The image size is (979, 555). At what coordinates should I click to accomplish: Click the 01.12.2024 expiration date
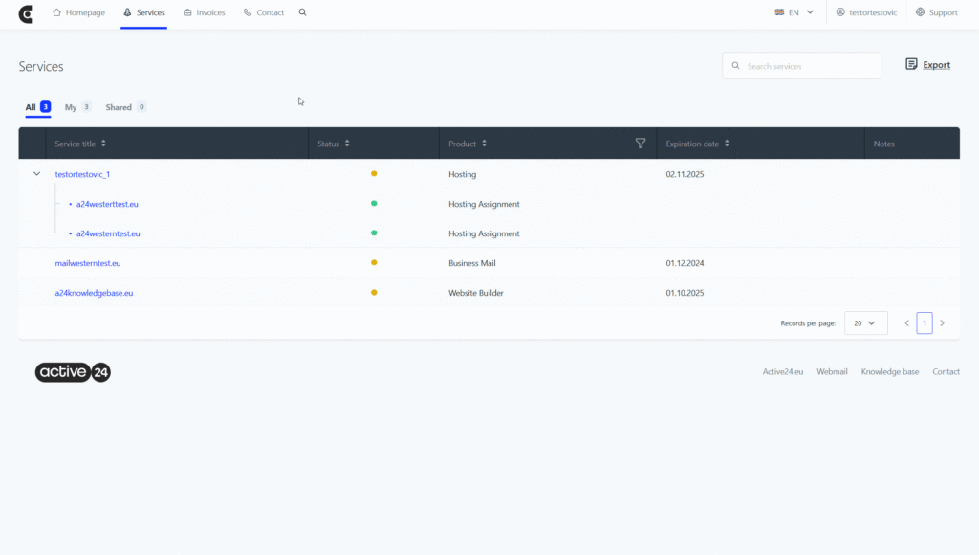(x=685, y=263)
